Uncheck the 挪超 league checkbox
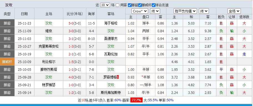Image resolution: width=253 pixels, height=106 pixels. point(130,5)
